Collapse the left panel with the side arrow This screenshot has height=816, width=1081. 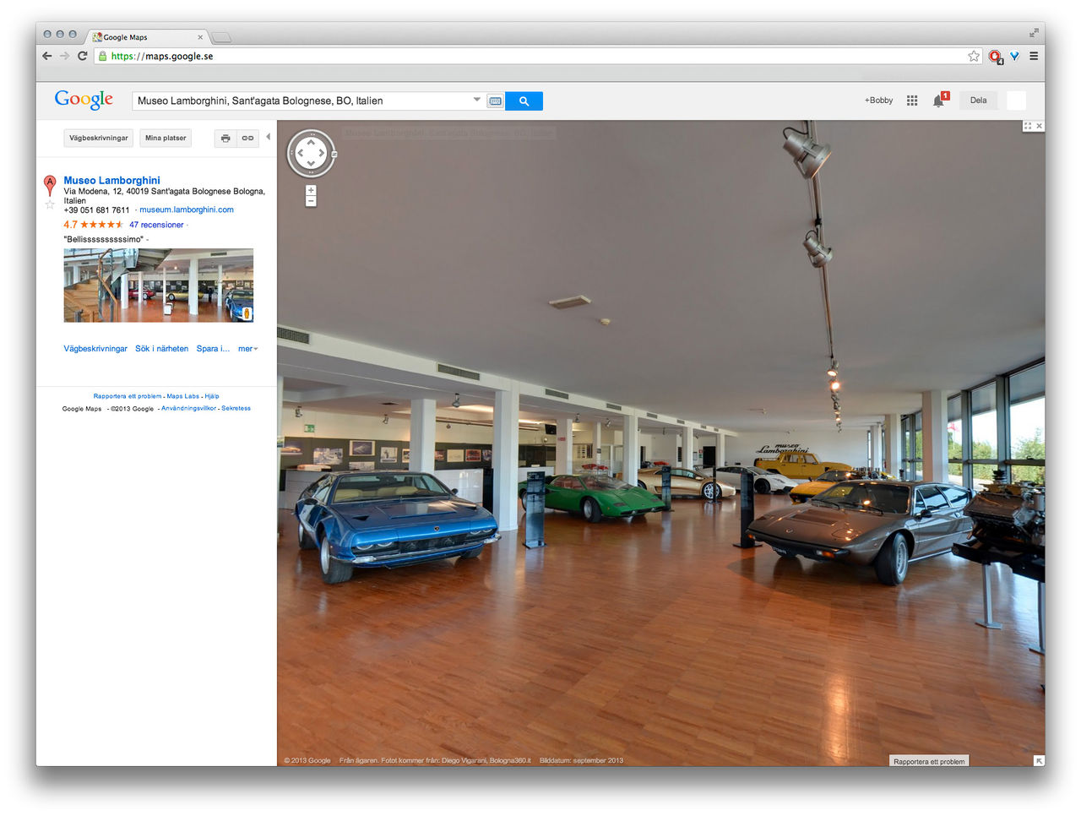pyautogui.click(x=269, y=135)
